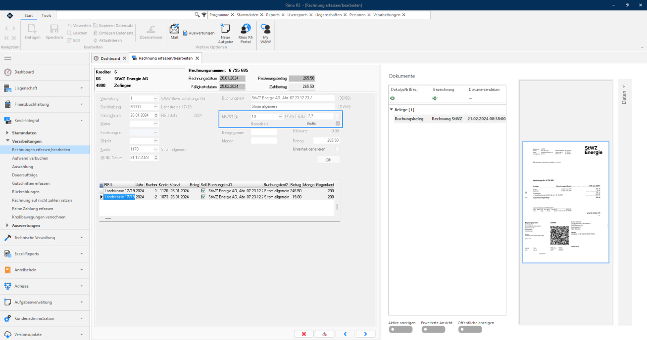Screen dimensions: 647x340
Task: Click Verwerfen in Bearbeiten group
Action: pyautogui.click(x=79, y=25)
